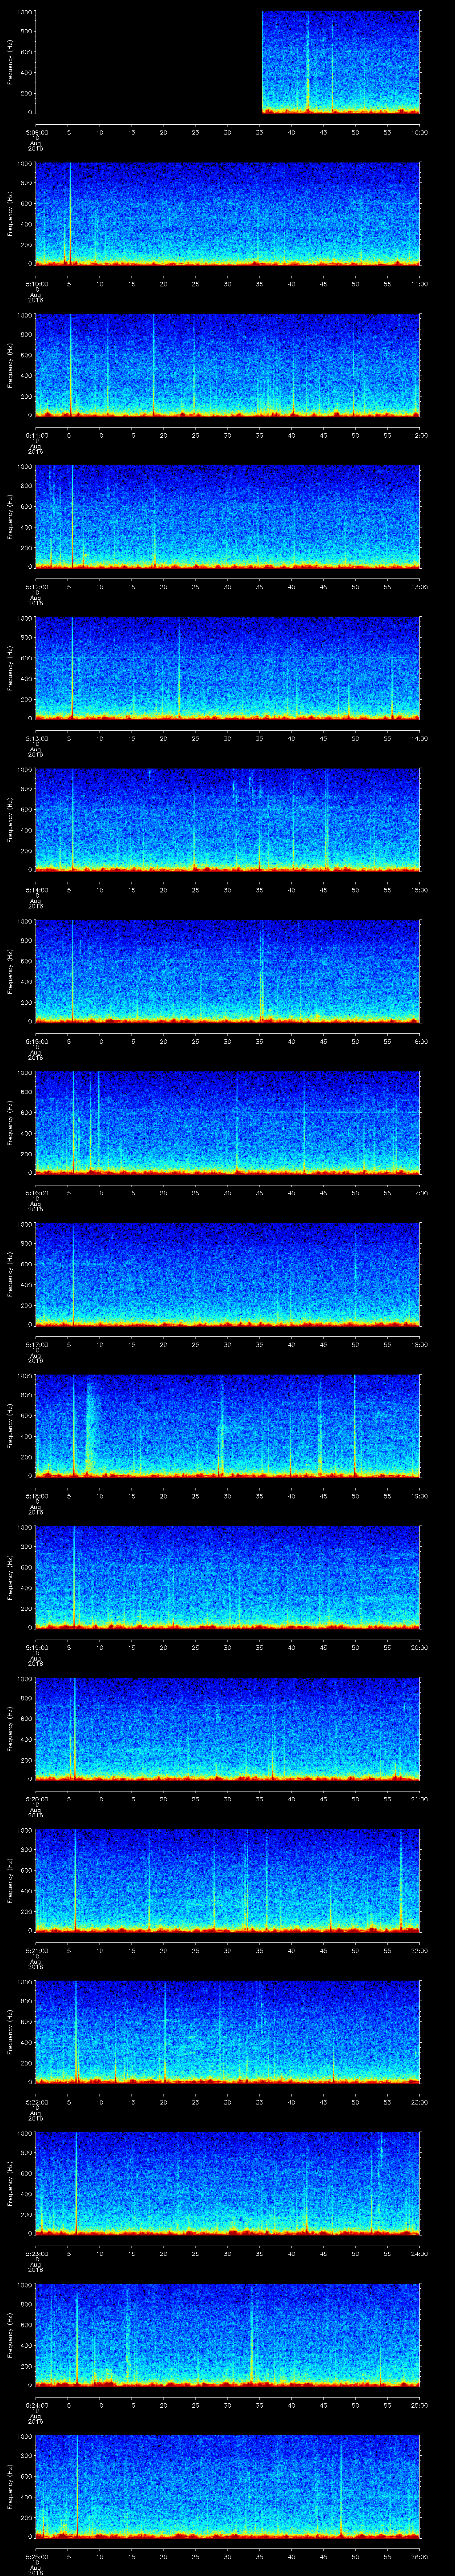Click the 17:00 end time label
This screenshot has width=455, height=2576.
click(420, 1193)
